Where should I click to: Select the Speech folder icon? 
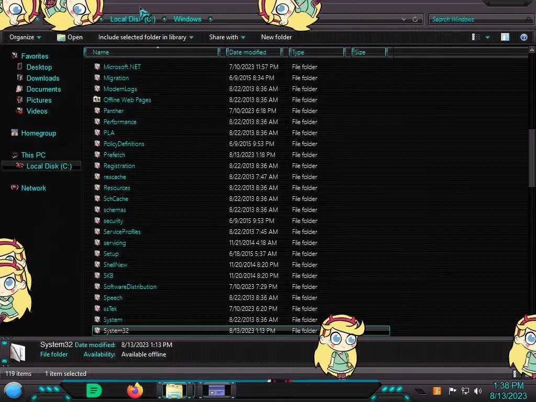(x=97, y=297)
